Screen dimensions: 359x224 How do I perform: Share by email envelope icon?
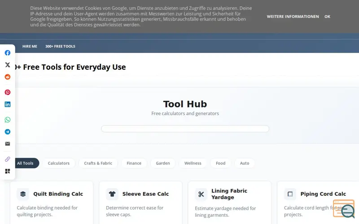click(8, 144)
